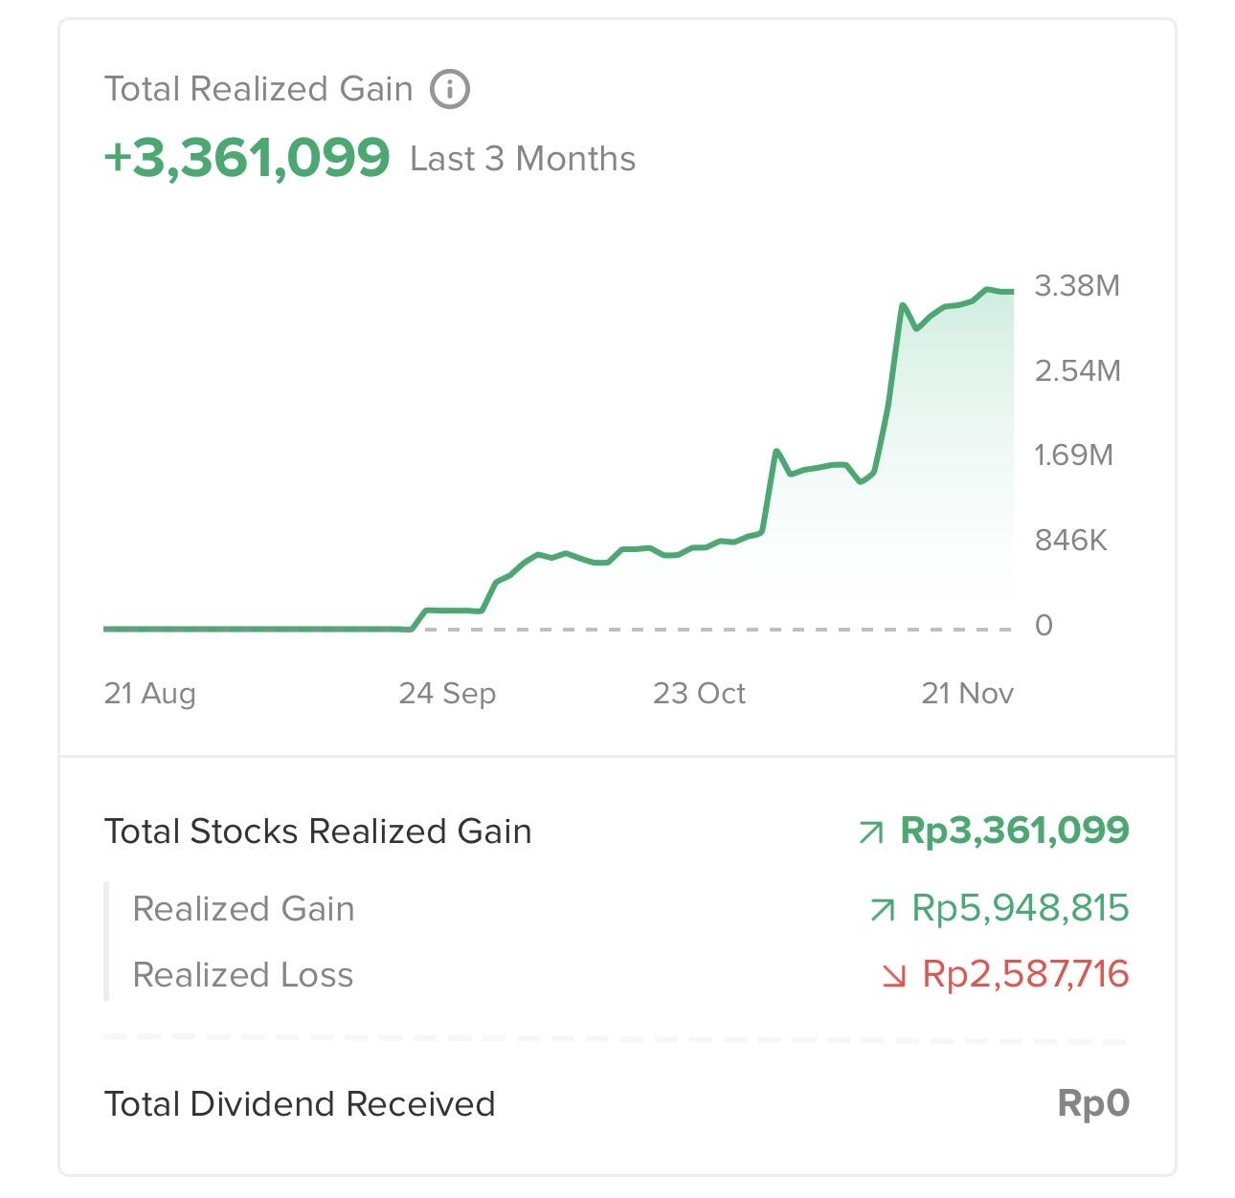Click the up-arrow icon next to Rp5,948,815
This screenshot has height=1198, width=1235.
(x=883, y=909)
